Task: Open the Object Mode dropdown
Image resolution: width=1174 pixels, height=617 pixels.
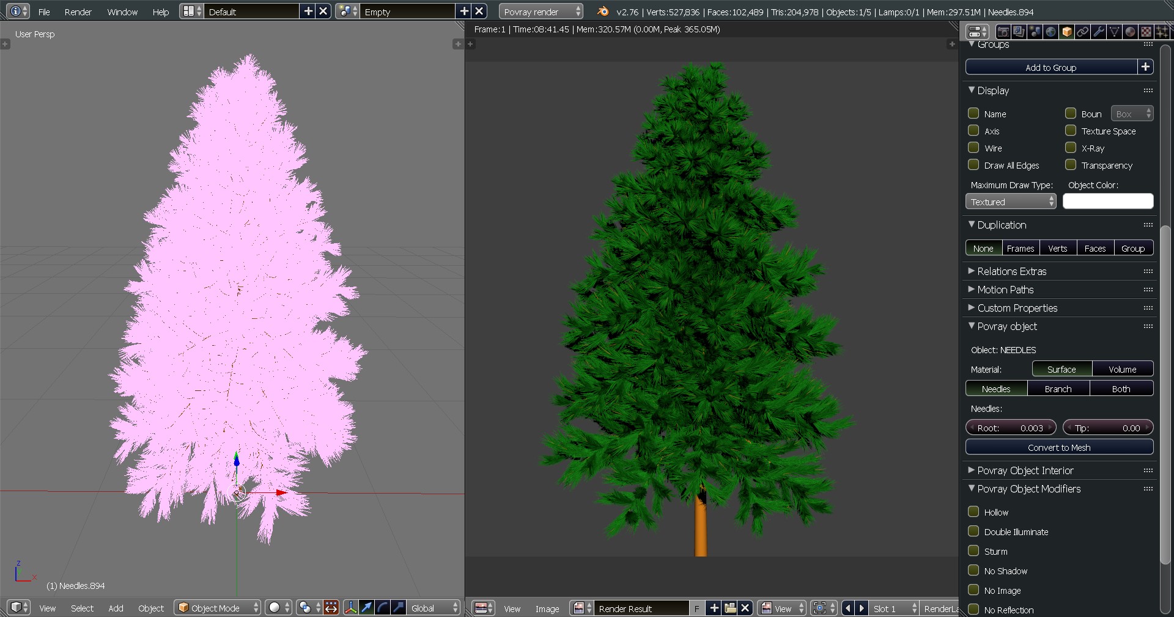Action: tap(217, 608)
